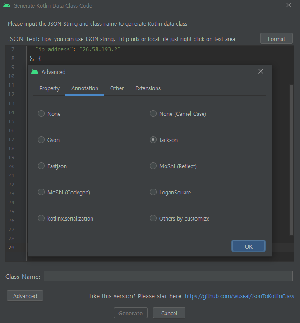Close the Advanced dialog

(x=261, y=71)
